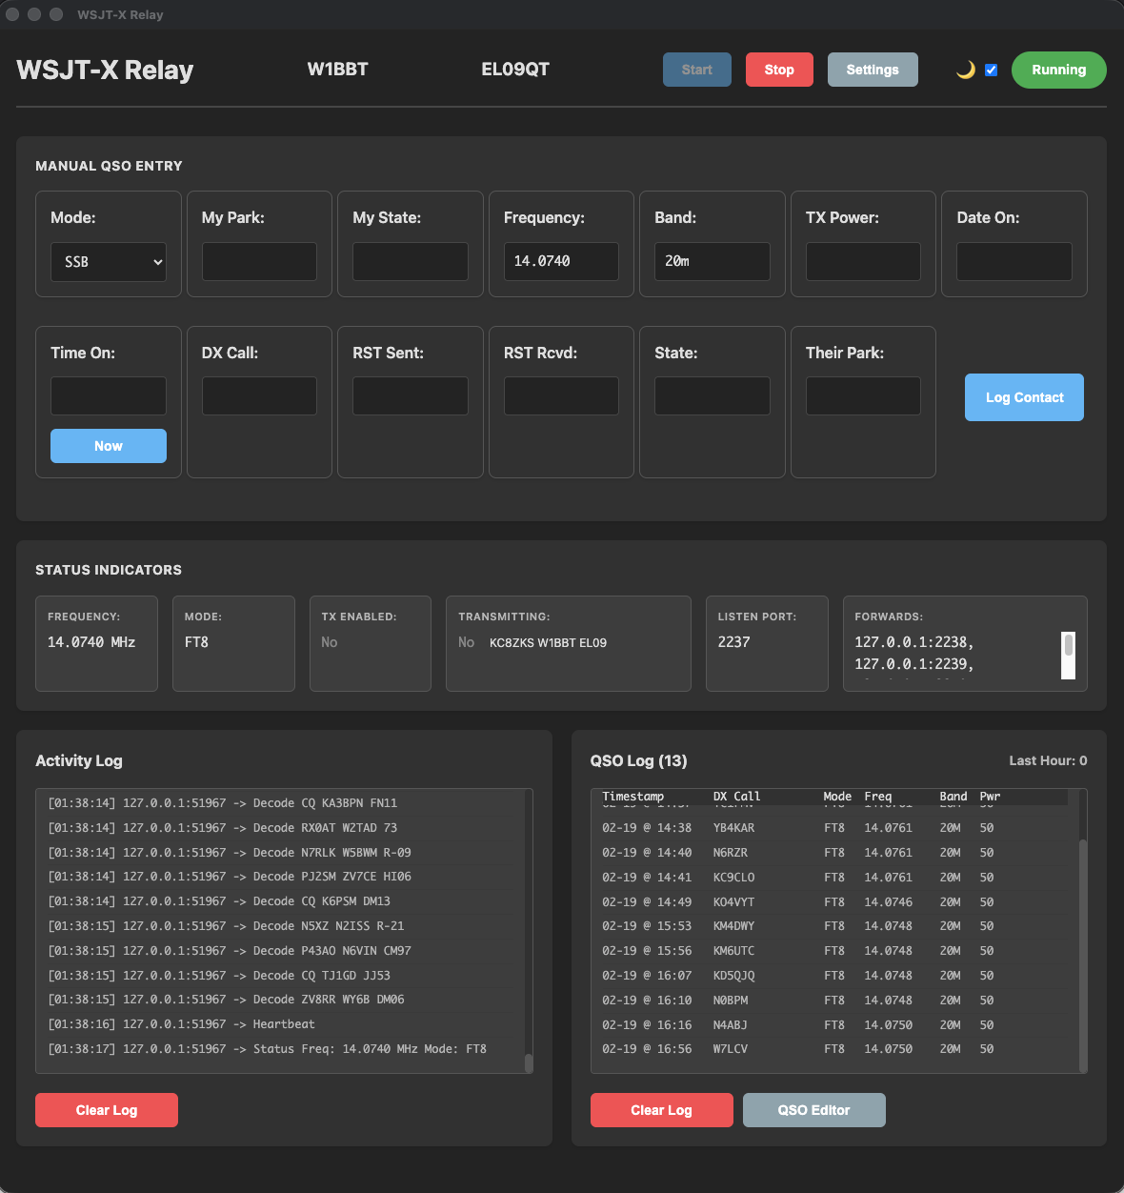Open the Settings panel

872,69
